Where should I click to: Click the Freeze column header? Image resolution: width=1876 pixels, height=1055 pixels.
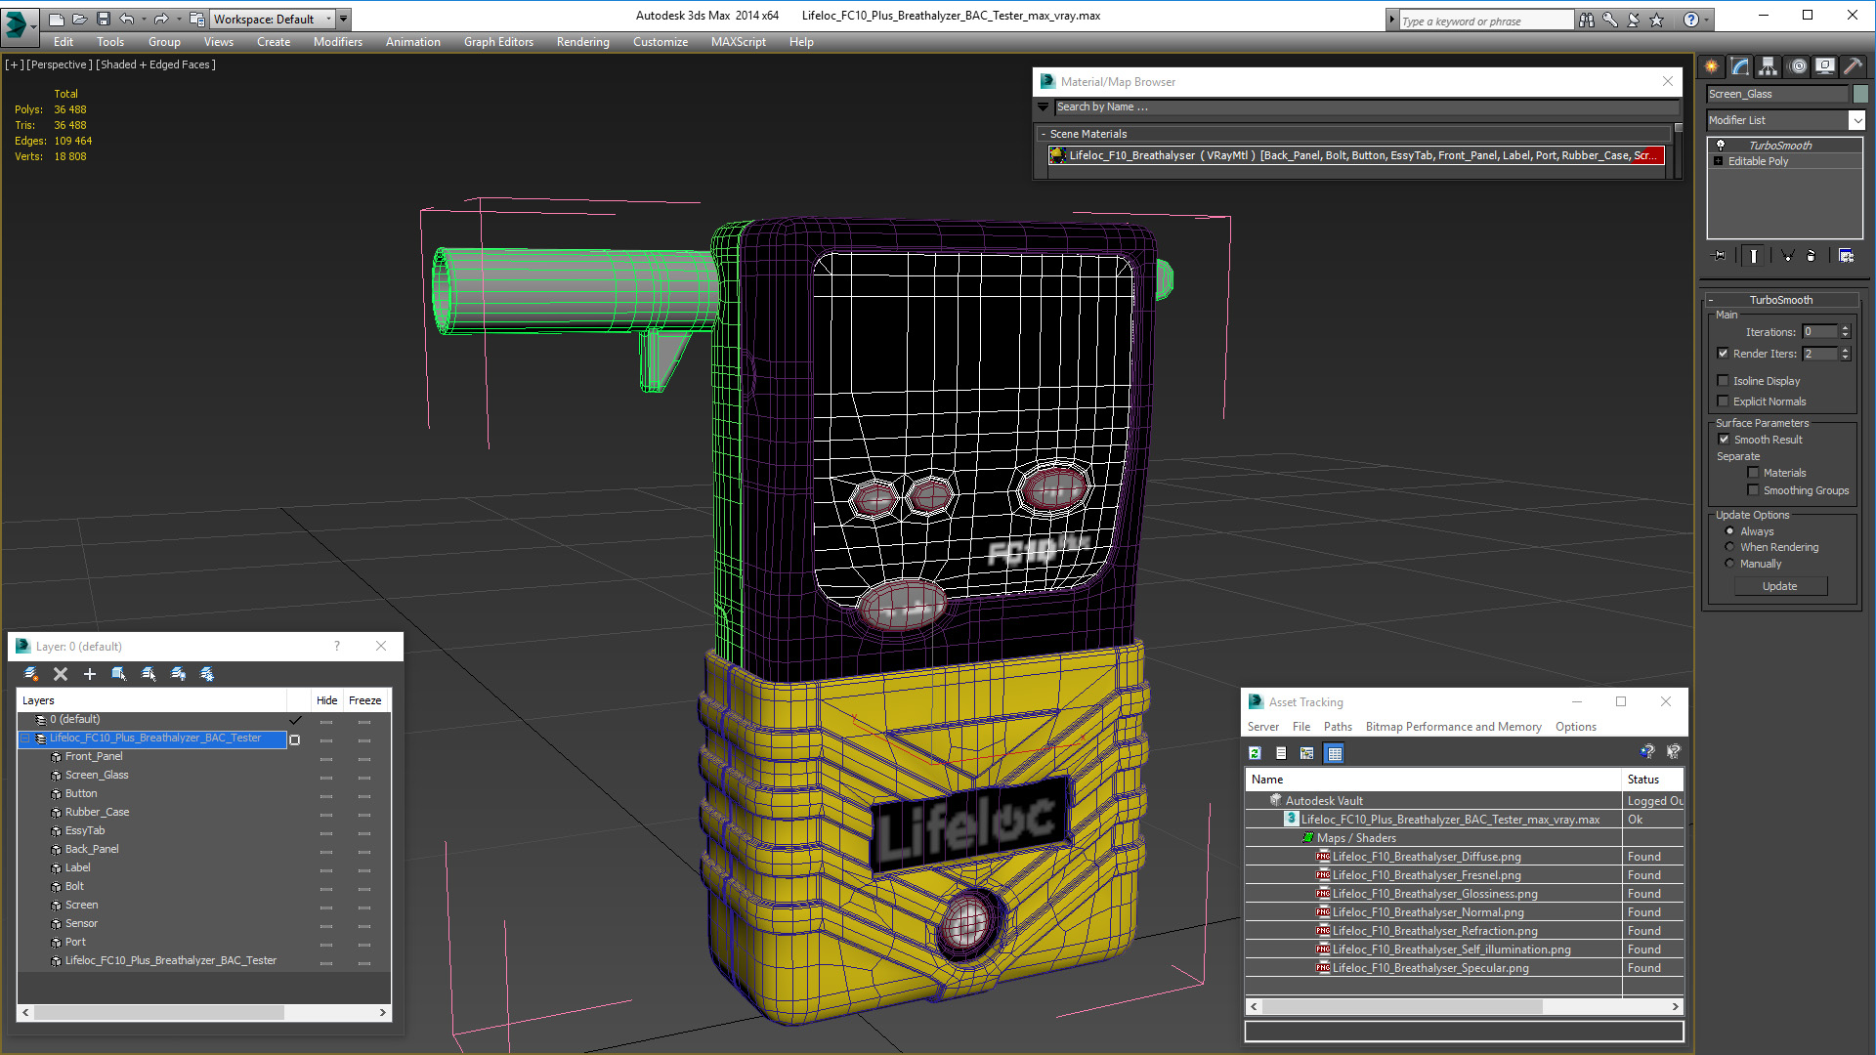click(x=364, y=700)
